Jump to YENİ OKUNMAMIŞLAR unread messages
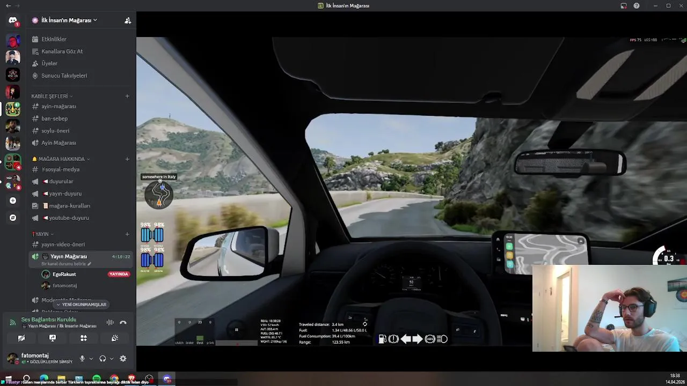The width and height of the screenshot is (687, 386). pos(81,305)
